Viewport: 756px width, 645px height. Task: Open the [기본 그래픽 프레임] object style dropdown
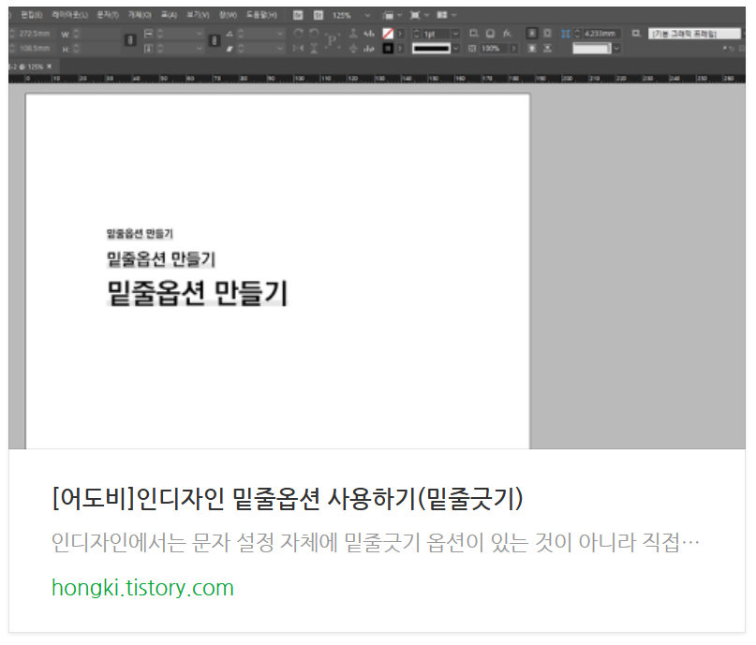click(x=694, y=34)
